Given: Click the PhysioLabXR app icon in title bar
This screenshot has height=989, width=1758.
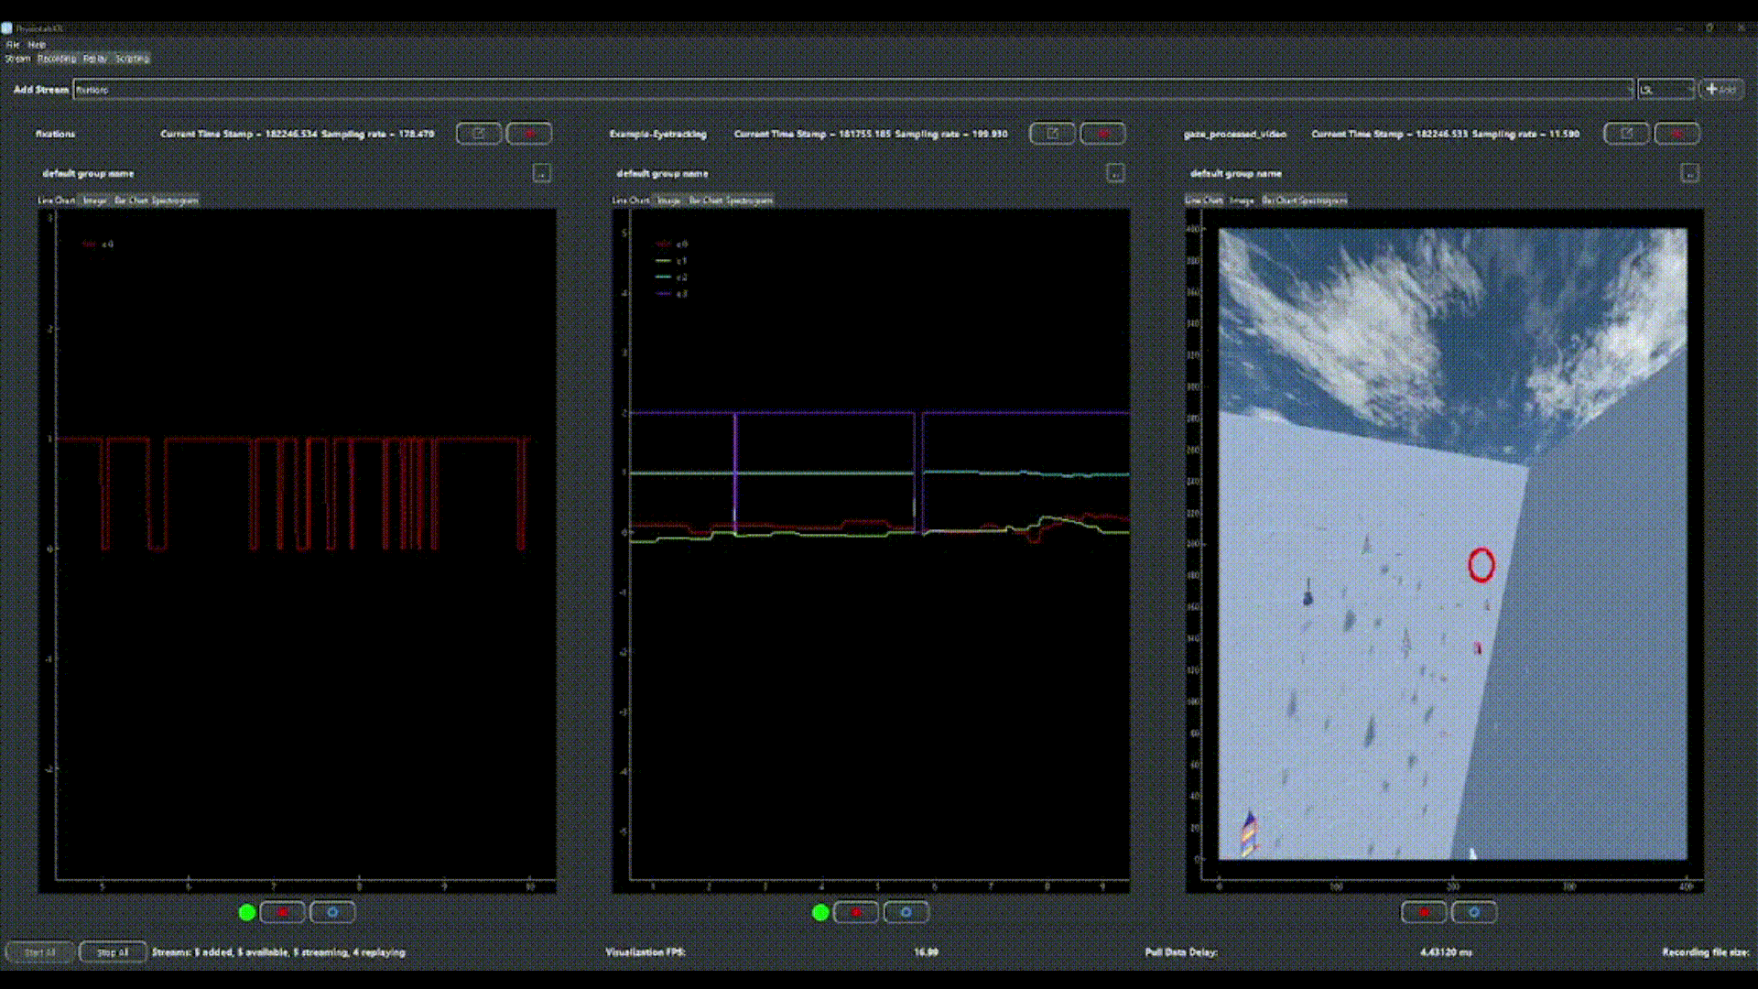Looking at the screenshot, I should pyautogui.click(x=7, y=28).
